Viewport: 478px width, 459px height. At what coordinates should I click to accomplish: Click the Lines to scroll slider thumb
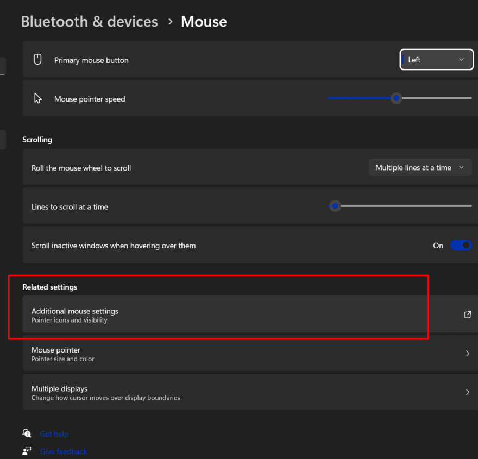(335, 206)
